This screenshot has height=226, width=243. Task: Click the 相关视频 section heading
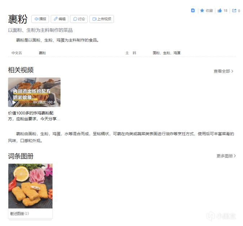pyautogui.click(x=21, y=70)
